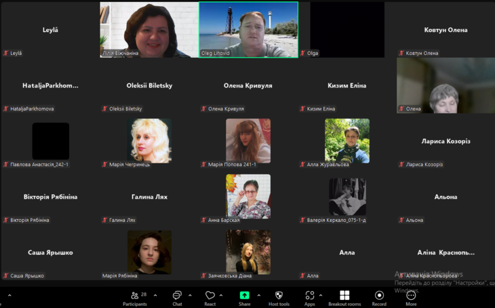This screenshot has height=308, width=495.
Task: Open the Participants panel icon
Action: click(134, 295)
